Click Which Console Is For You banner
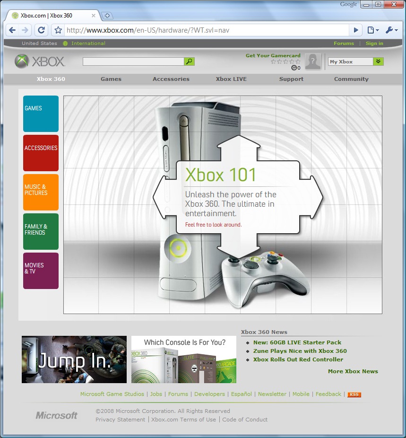 coord(184,359)
